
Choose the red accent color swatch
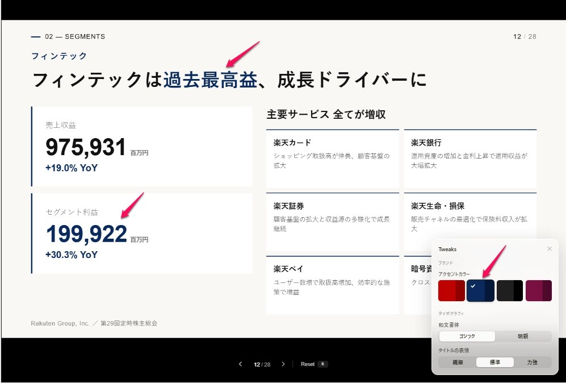[451, 290]
